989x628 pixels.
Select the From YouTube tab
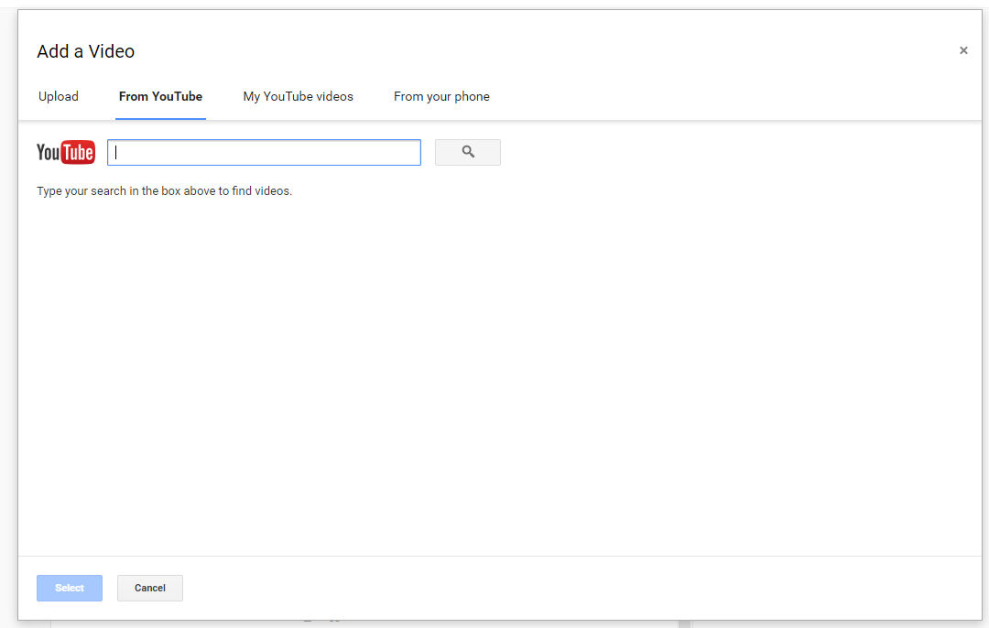[160, 96]
